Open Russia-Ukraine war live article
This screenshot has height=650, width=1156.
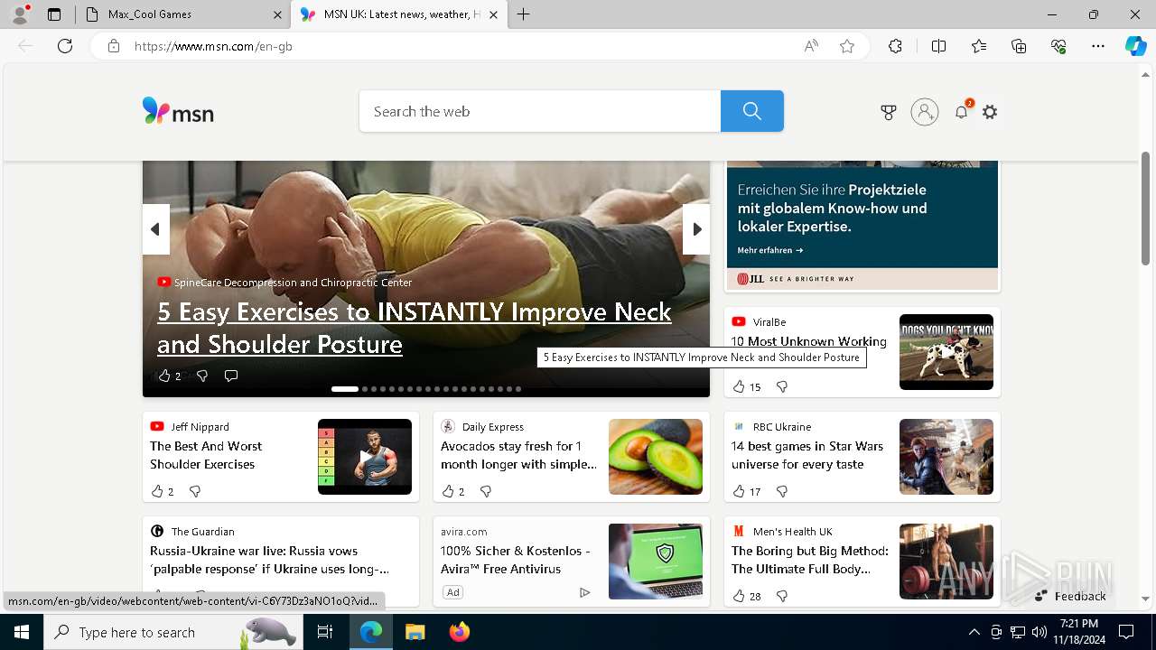tap(269, 560)
